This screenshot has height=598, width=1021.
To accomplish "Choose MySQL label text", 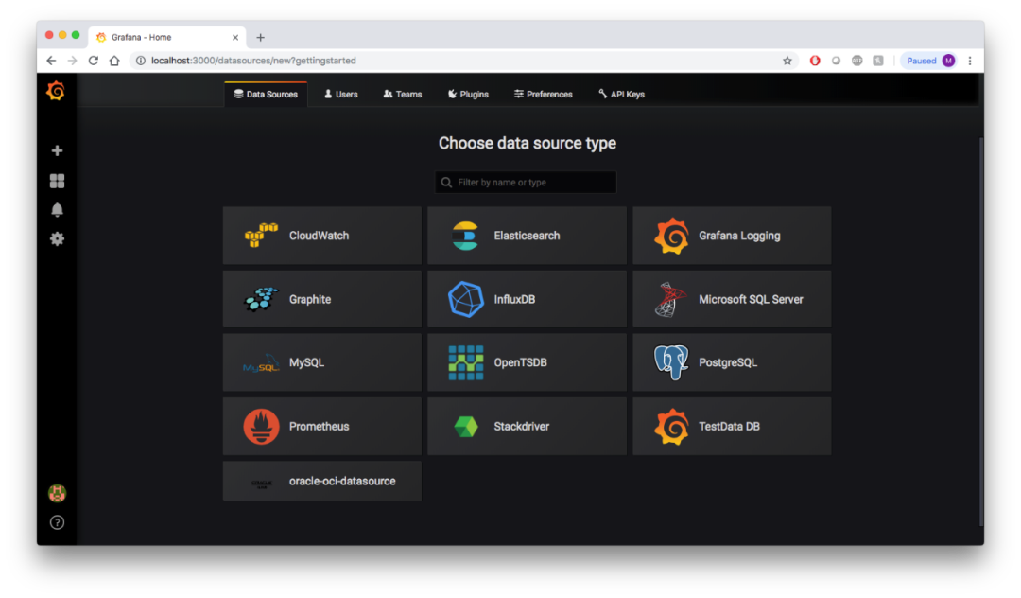I will [x=306, y=362].
